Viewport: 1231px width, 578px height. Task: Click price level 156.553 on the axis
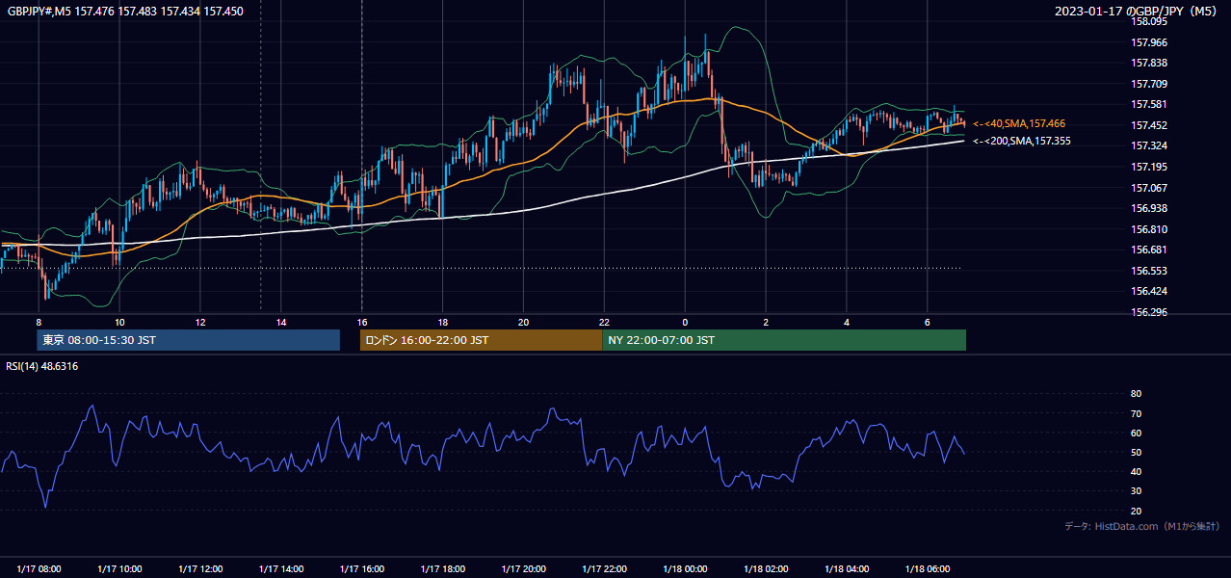point(1149,271)
